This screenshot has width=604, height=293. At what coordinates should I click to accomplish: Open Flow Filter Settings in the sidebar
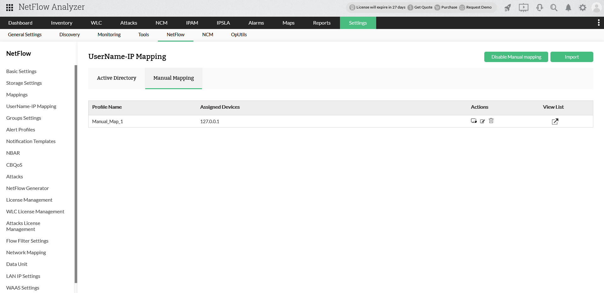27,241
